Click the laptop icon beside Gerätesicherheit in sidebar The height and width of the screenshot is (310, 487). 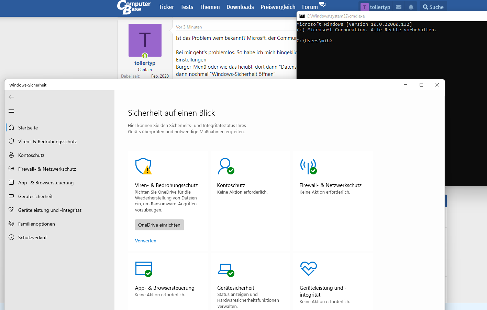pos(11,196)
